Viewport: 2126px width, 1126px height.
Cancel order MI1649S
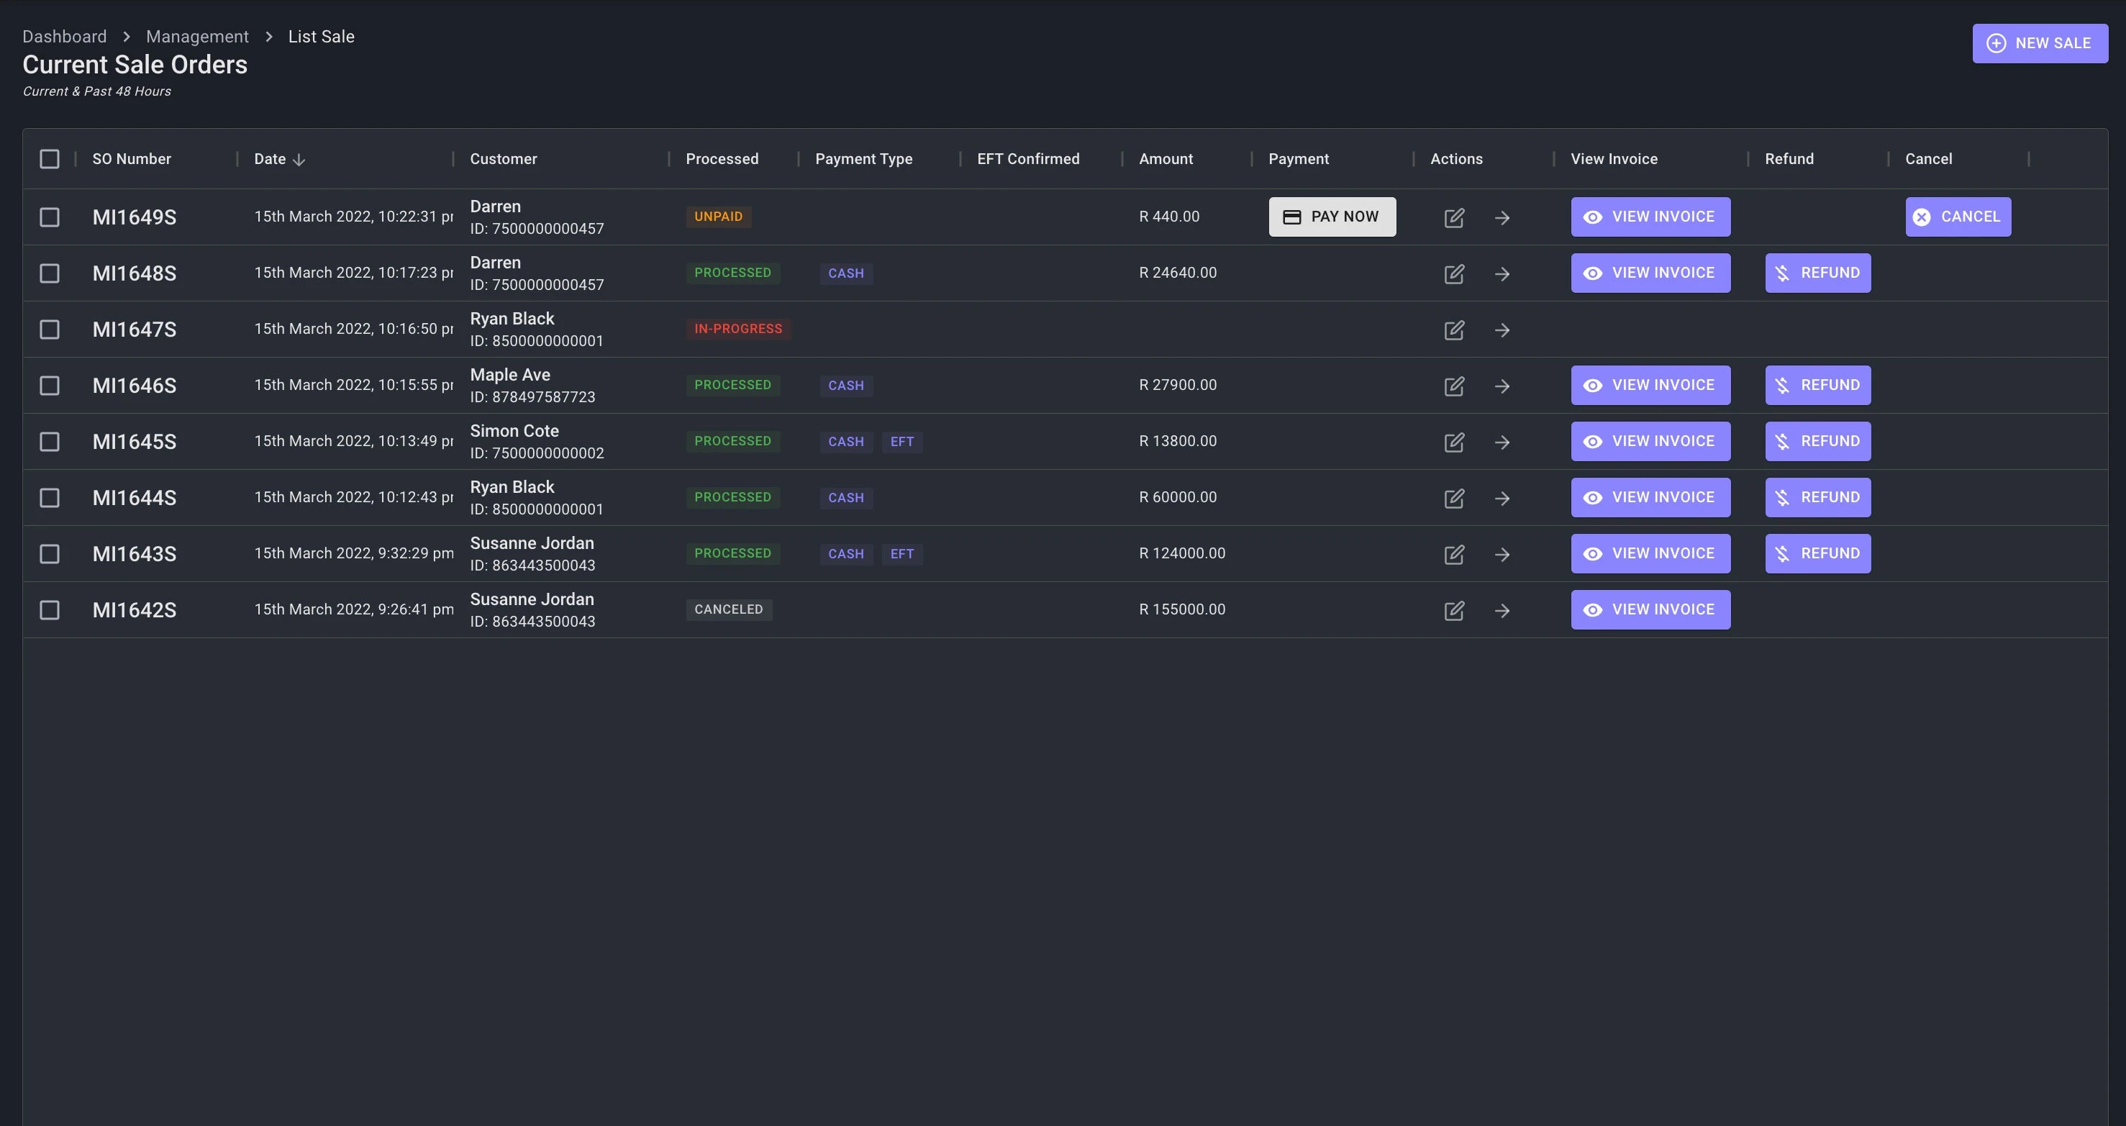click(x=1958, y=217)
